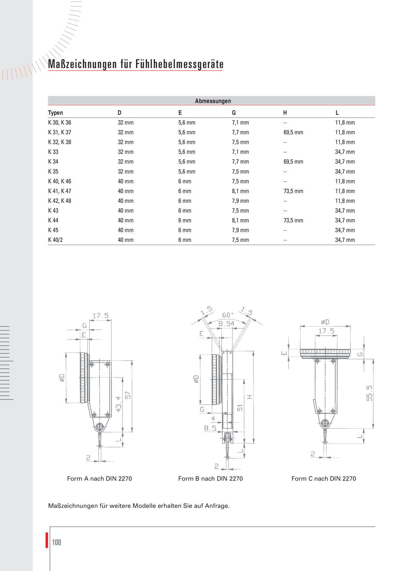Click the 'L' column header in the table

pos(337,113)
